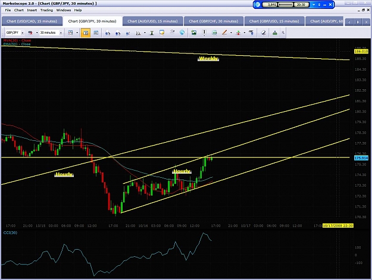
Task: Click the red-green arrow marker icon
Action: (x=238, y=33)
